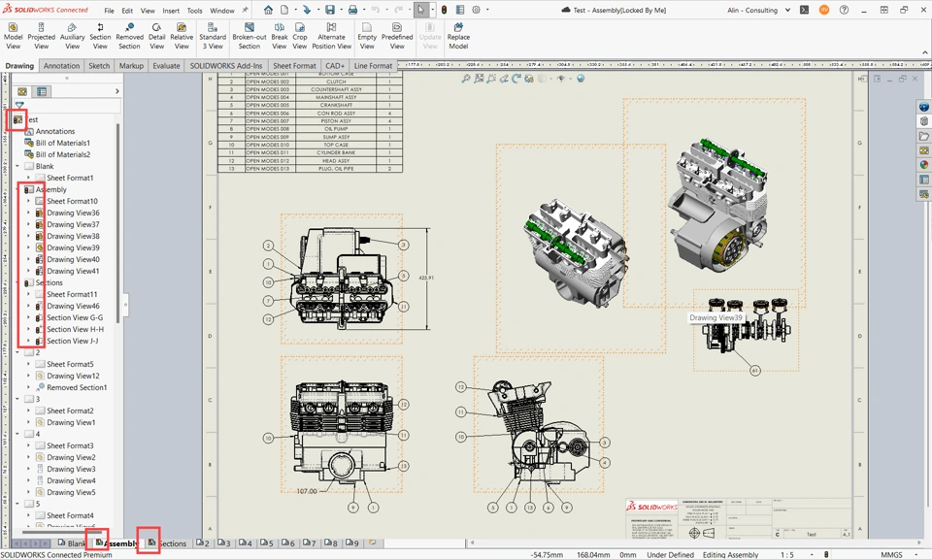Viewport: 932px width, 559px height.
Task: Switch to the PropertyManager panel tab icon
Action: (x=42, y=91)
